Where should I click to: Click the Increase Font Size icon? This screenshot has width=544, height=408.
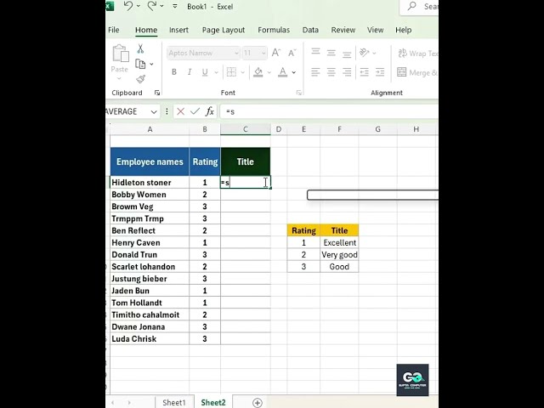(276, 53)
